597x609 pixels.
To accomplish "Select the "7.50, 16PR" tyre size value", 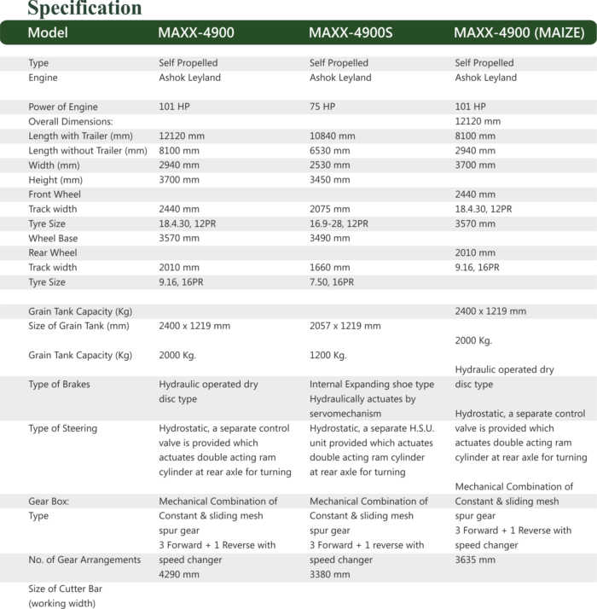I will 331,282.
